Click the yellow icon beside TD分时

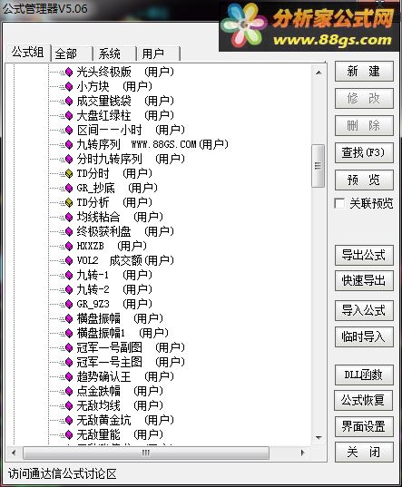(69, 173)
